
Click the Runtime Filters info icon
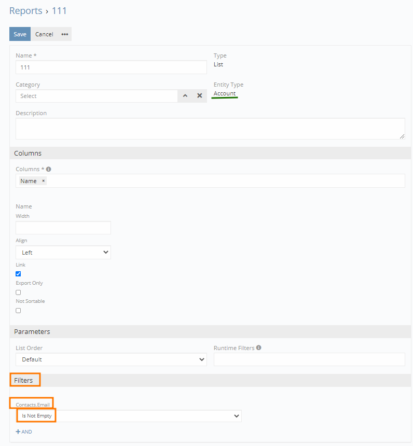click(x=258, y=348)
